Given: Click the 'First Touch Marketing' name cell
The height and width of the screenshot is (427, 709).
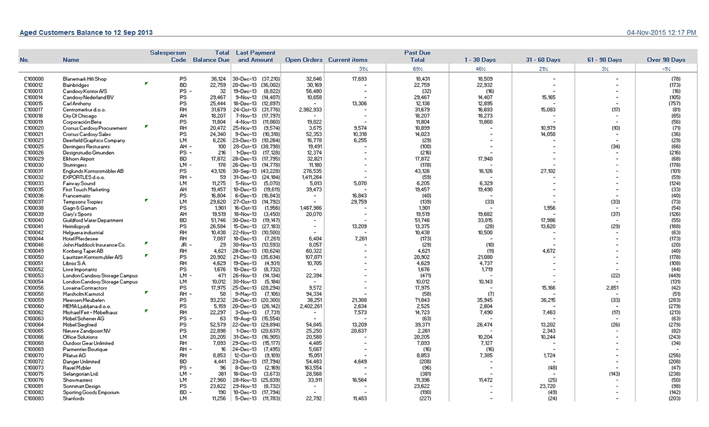Looking at the screenshot, I should pos(86,190).
